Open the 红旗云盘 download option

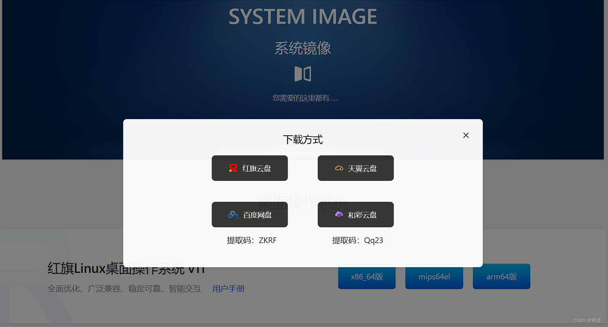point(250,168)
